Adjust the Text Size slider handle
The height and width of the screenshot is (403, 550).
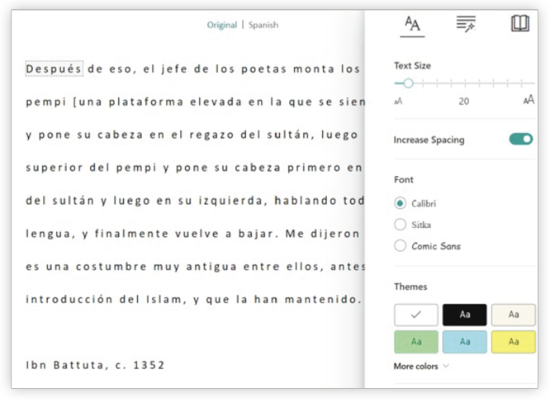[x=408, y=83]
